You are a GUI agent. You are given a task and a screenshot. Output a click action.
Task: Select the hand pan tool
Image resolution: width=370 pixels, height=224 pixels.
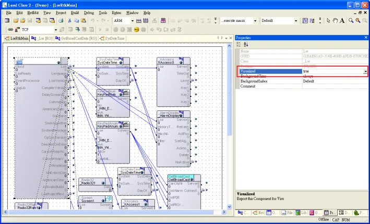click(x=335, y=21)
